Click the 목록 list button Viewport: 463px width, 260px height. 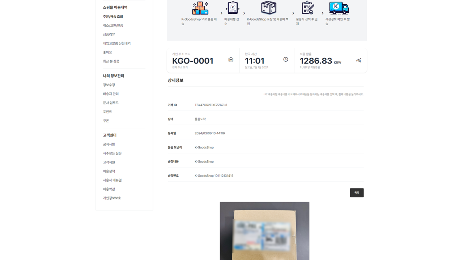coord(356,193)
